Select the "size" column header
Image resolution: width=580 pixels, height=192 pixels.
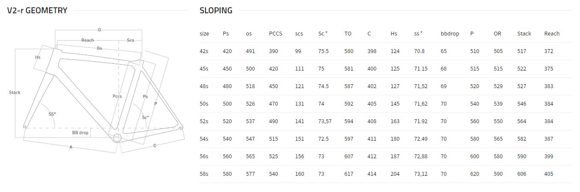tap(204, 34)
